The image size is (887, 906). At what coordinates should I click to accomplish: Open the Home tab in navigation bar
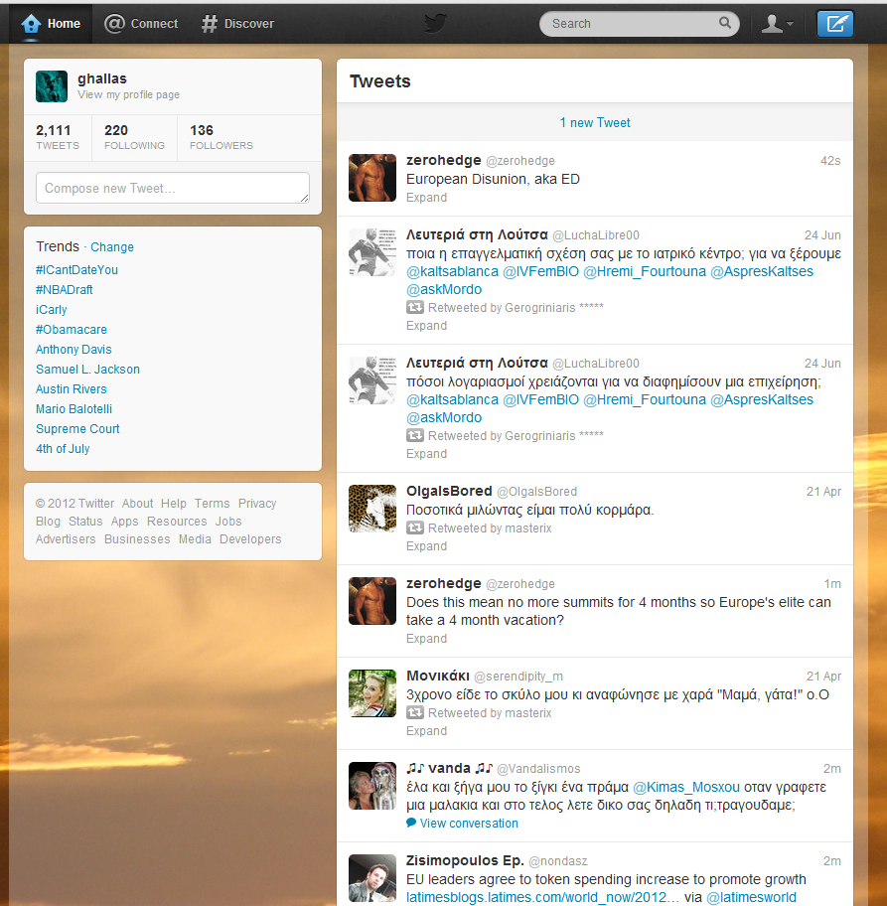[x=51, y=24]
